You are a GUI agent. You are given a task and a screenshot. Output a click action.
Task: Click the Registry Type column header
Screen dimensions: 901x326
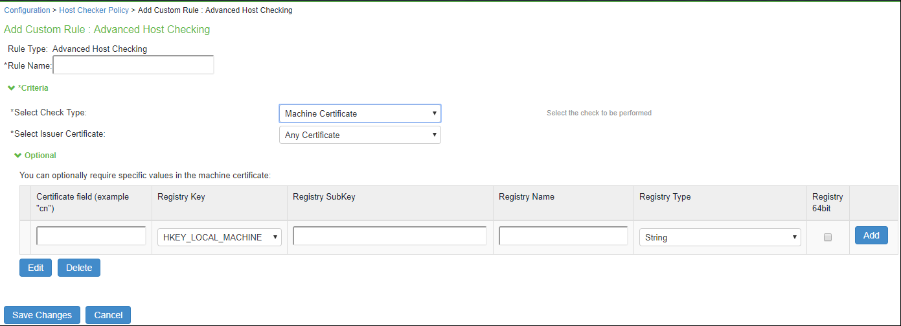665,197
